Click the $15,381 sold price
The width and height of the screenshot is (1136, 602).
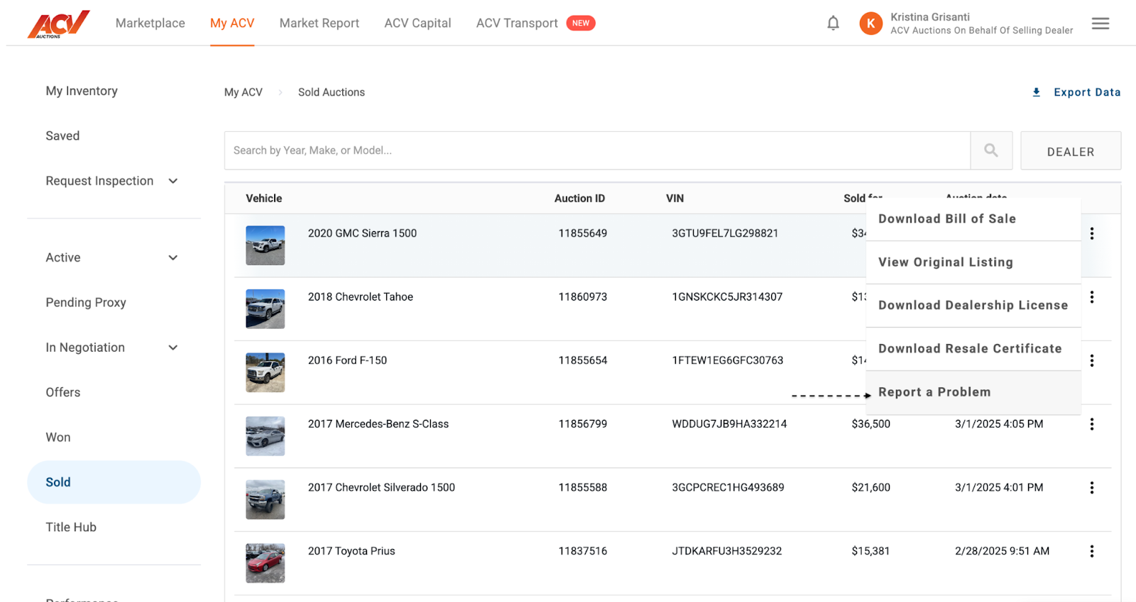click(x=870, y=551)
